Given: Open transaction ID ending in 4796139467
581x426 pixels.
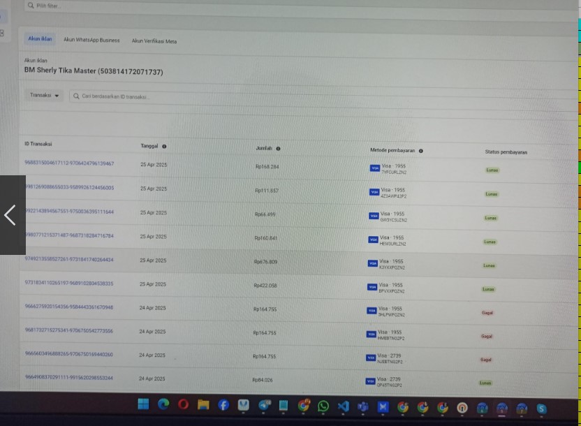Looking at the screenshot, I should [x=69, y=163].
